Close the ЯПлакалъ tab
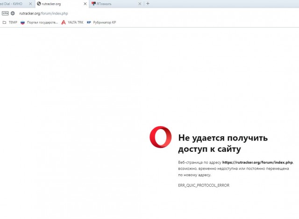299x219 pixels. click(x=140, y=4)
